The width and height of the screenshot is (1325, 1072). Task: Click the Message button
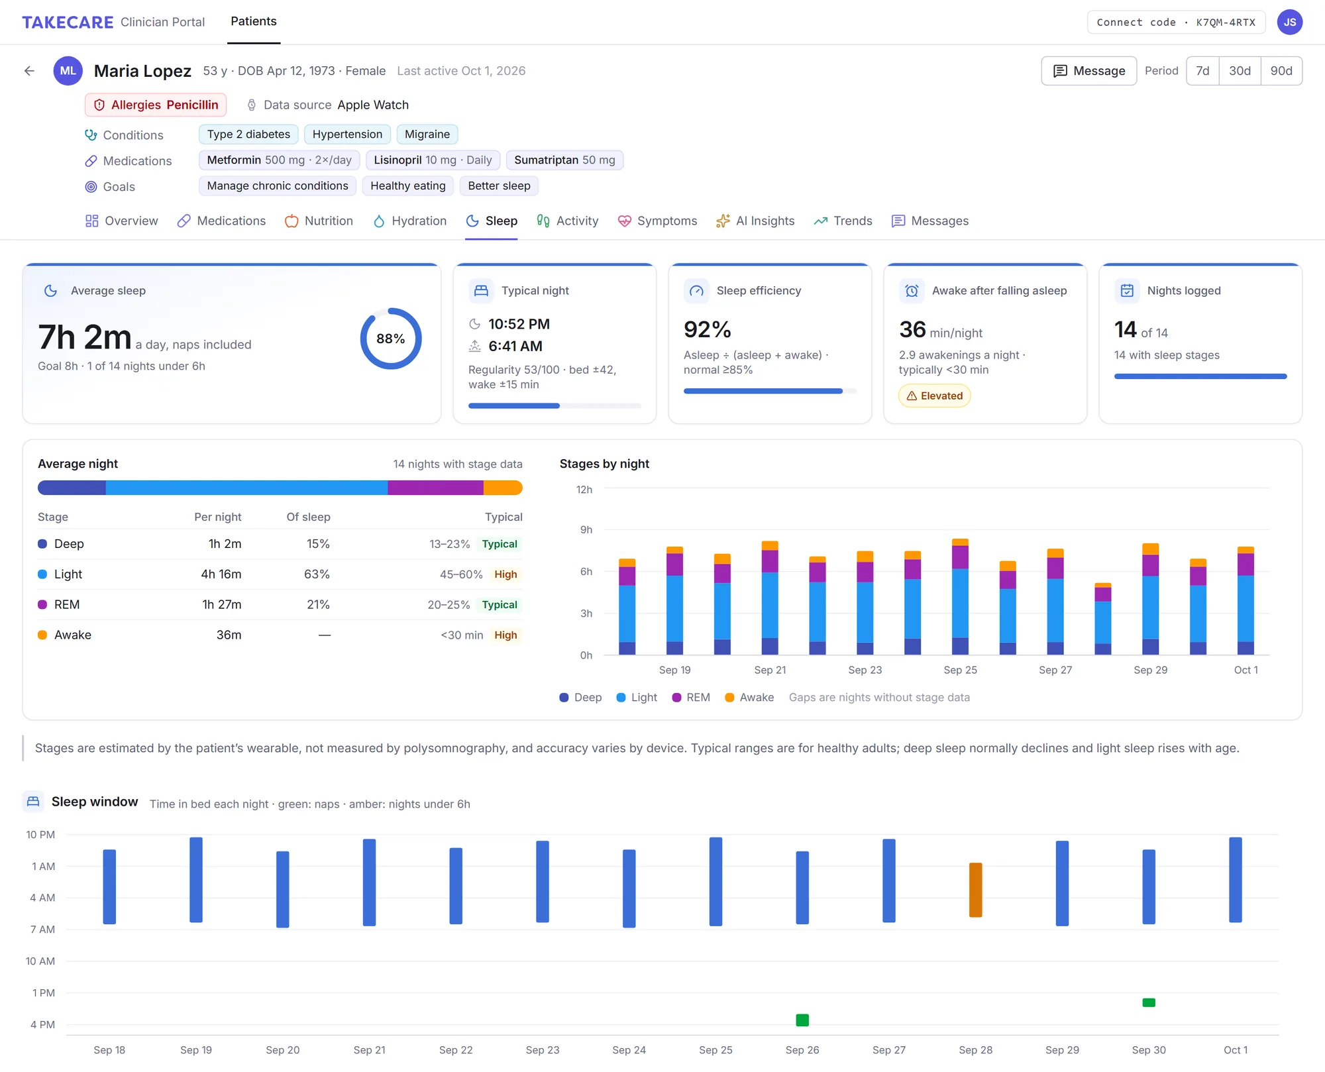[x=1089, y=71]
